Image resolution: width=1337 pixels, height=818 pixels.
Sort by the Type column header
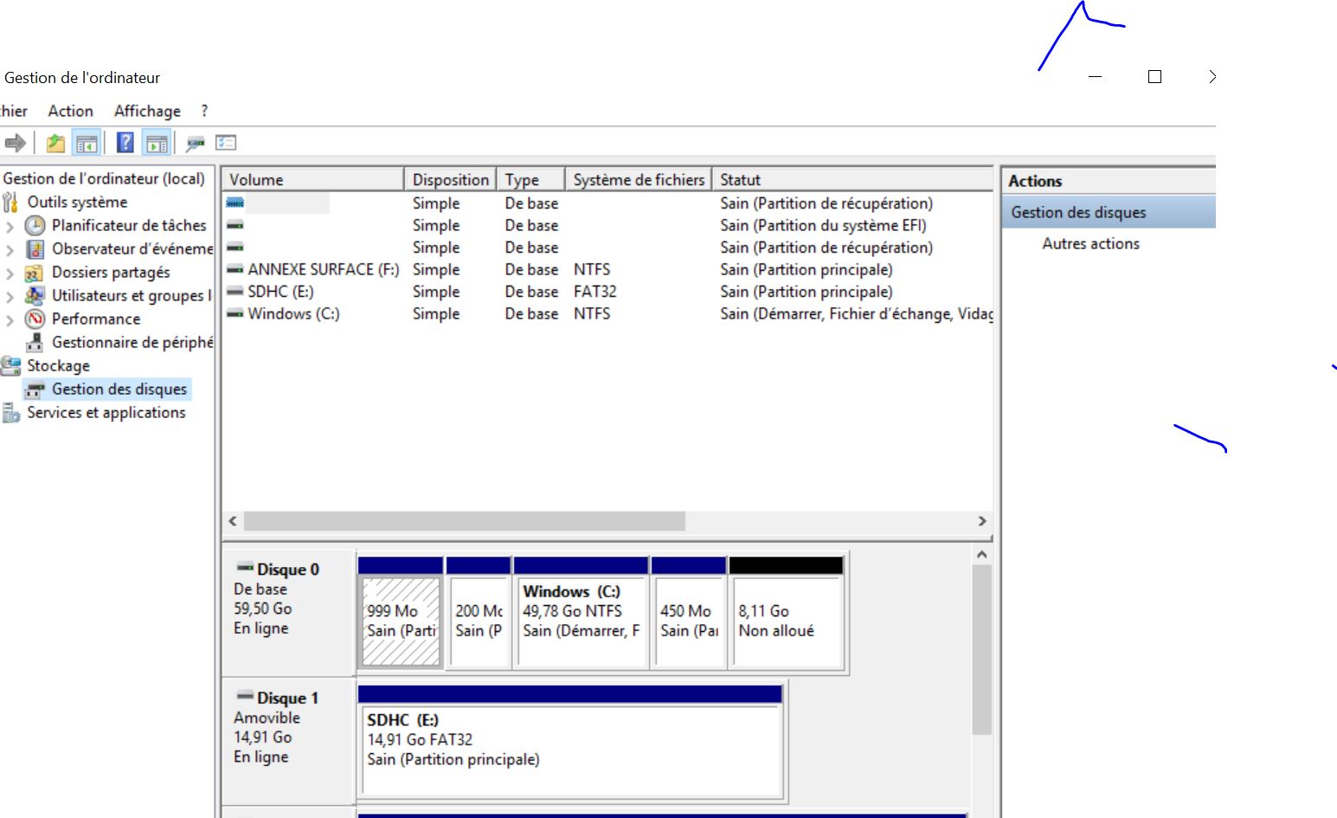[531, 179]
